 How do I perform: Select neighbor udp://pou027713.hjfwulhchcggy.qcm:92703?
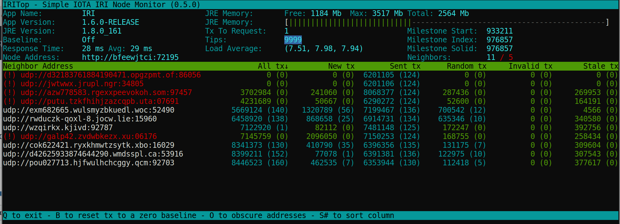89,163
